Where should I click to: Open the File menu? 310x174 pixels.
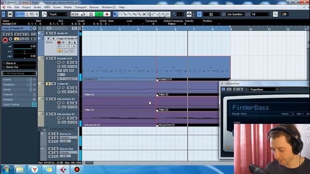[x=9, y=7]
